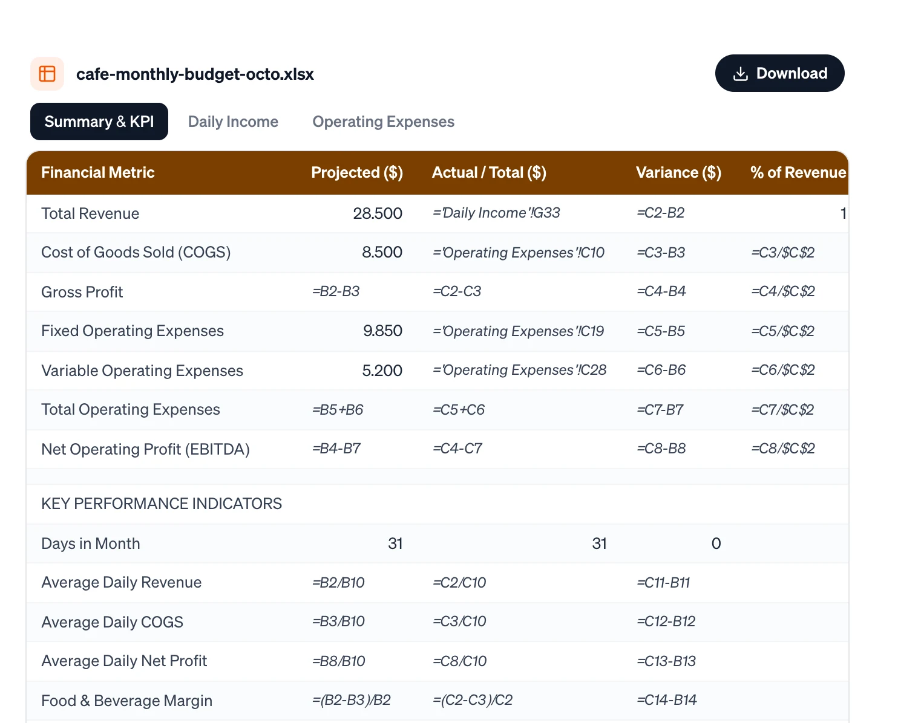
Task: Click the cafe-monthly-budget-octo.xlsx file name
Action: click(195, 74)
